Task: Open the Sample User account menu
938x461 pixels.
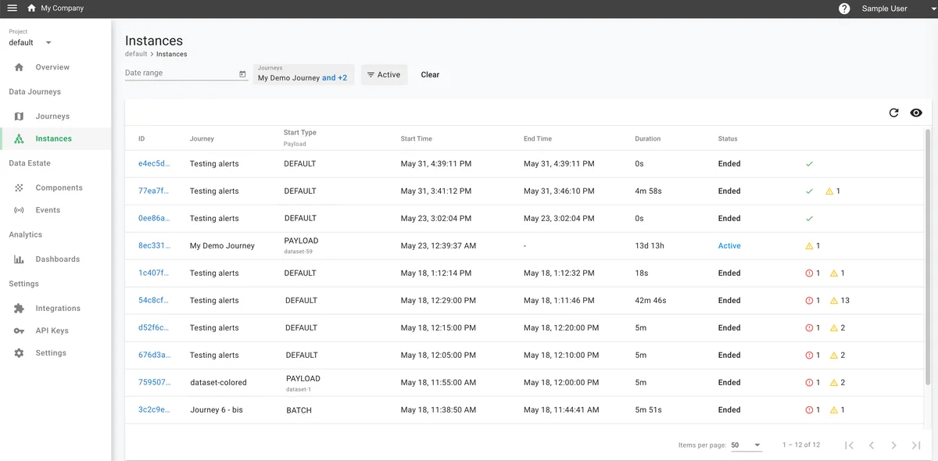Action: [x=883, y=8]
